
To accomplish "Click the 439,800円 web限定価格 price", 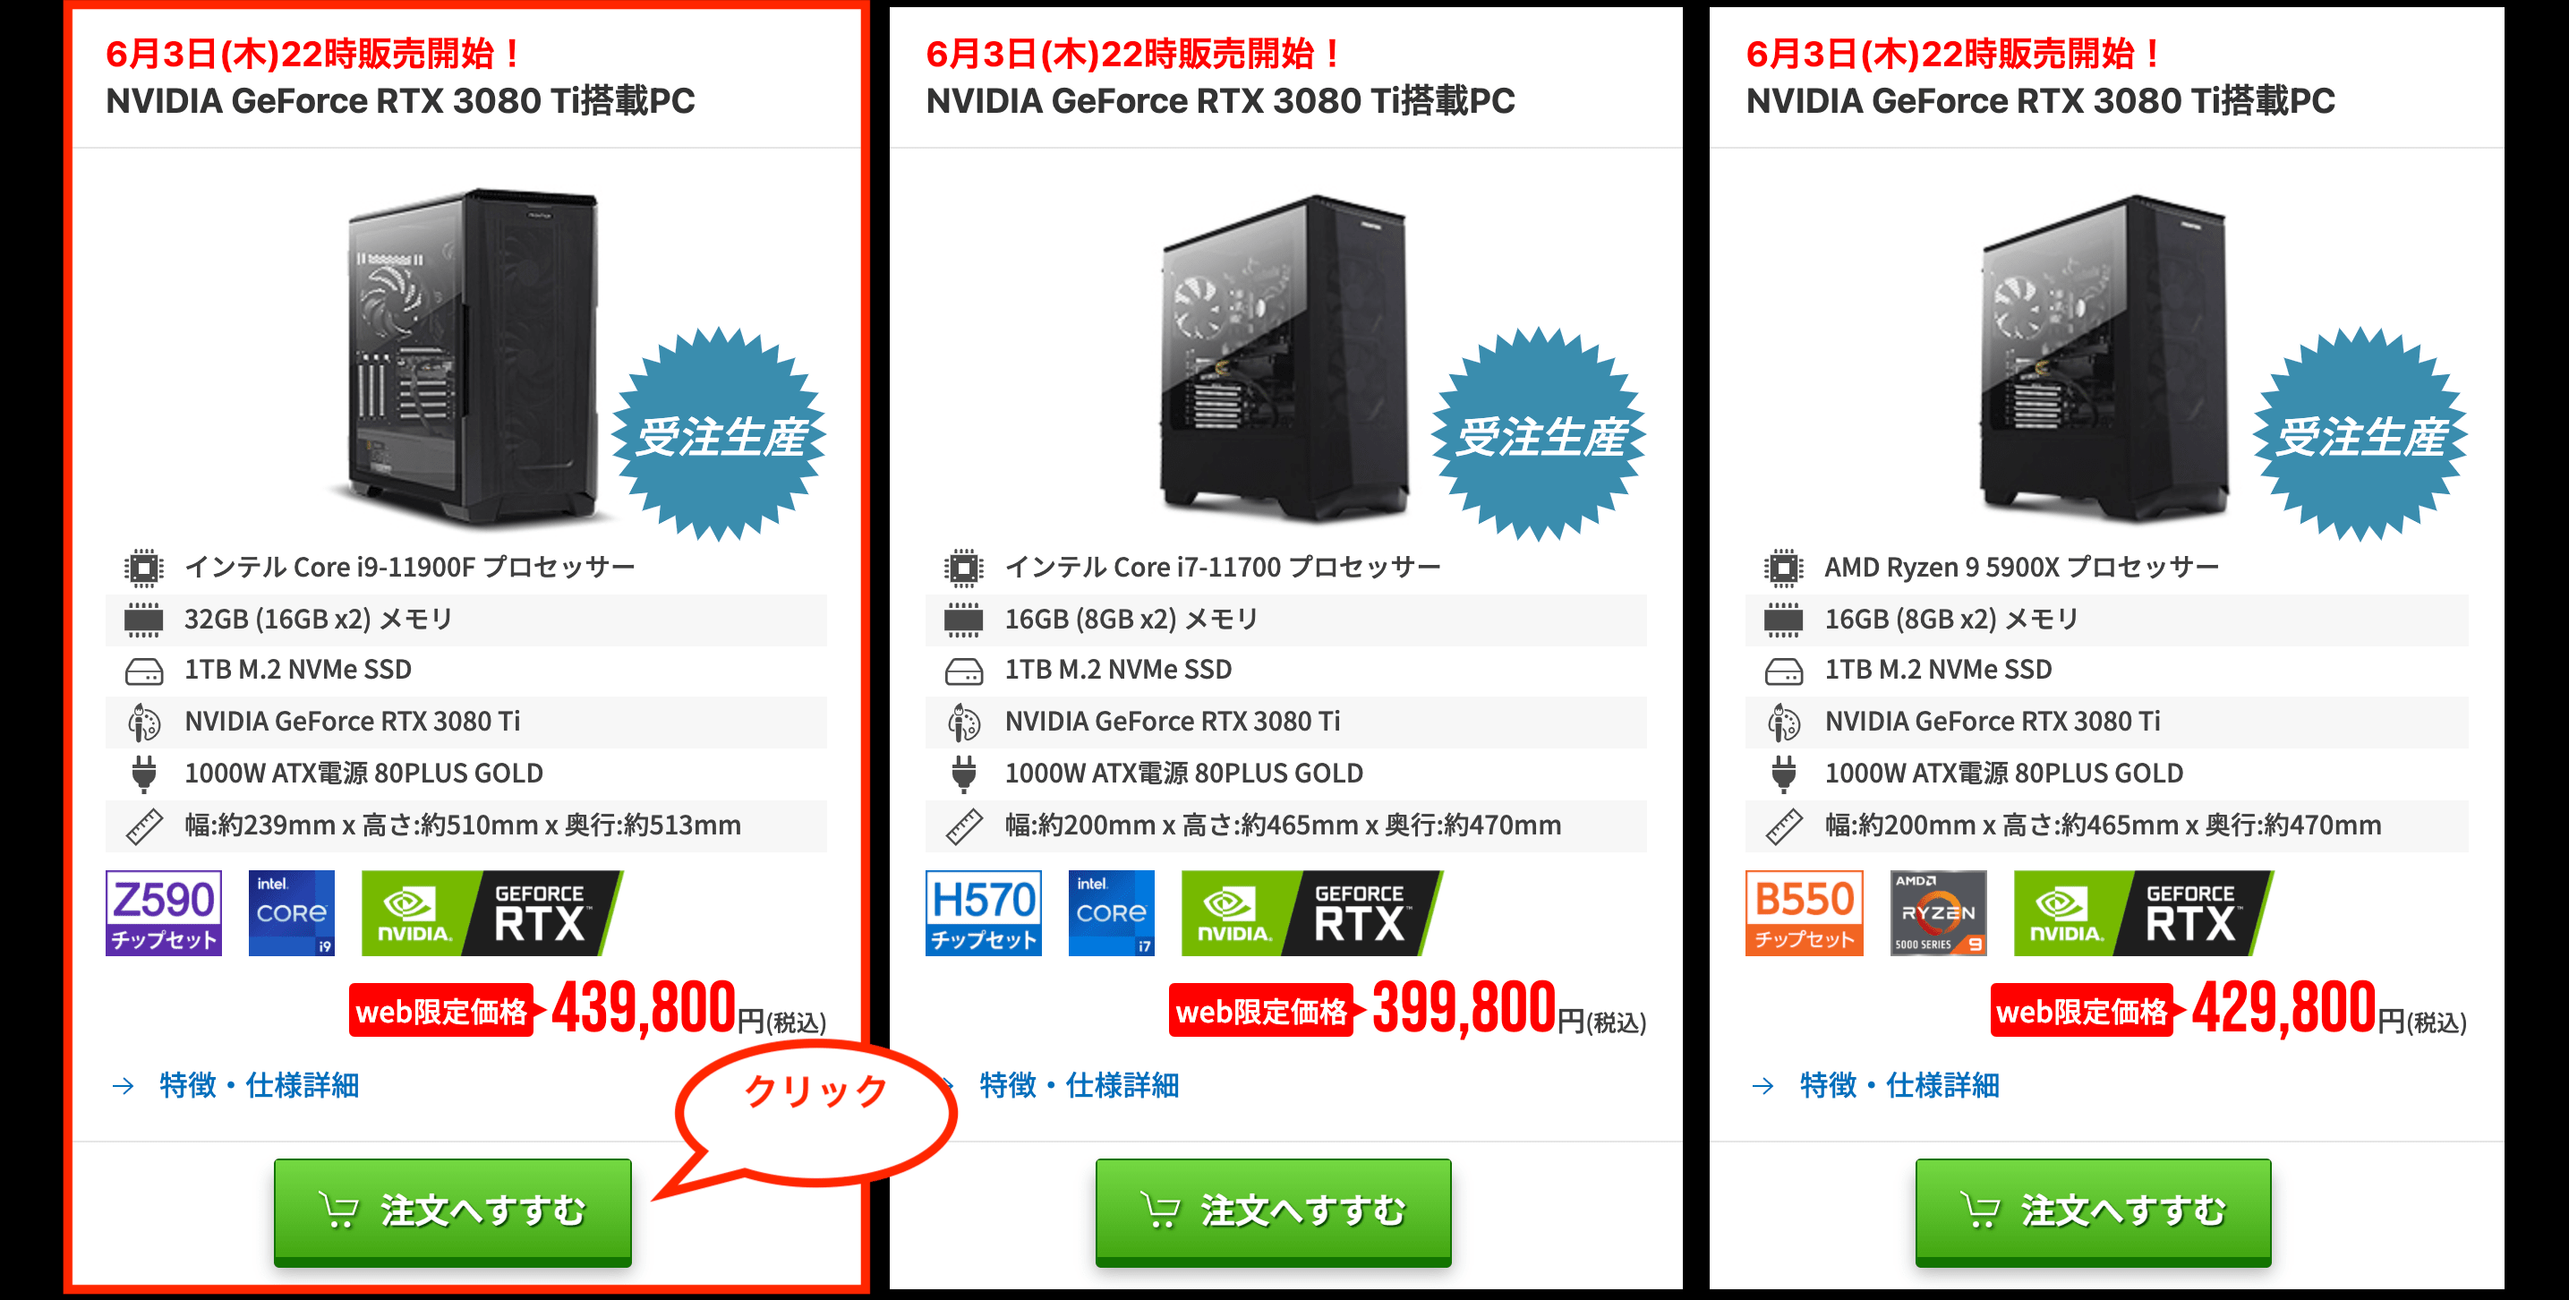I will click(588, 1009).
